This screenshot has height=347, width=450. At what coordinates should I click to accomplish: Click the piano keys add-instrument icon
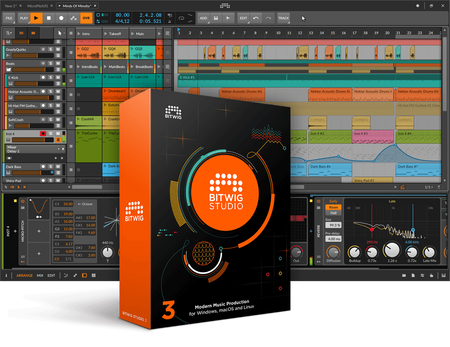pos(216,18)
